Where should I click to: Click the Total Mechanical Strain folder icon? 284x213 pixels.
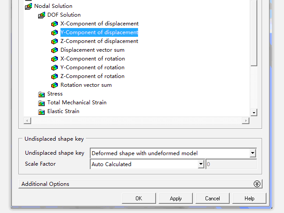click(x=42, y=103)
